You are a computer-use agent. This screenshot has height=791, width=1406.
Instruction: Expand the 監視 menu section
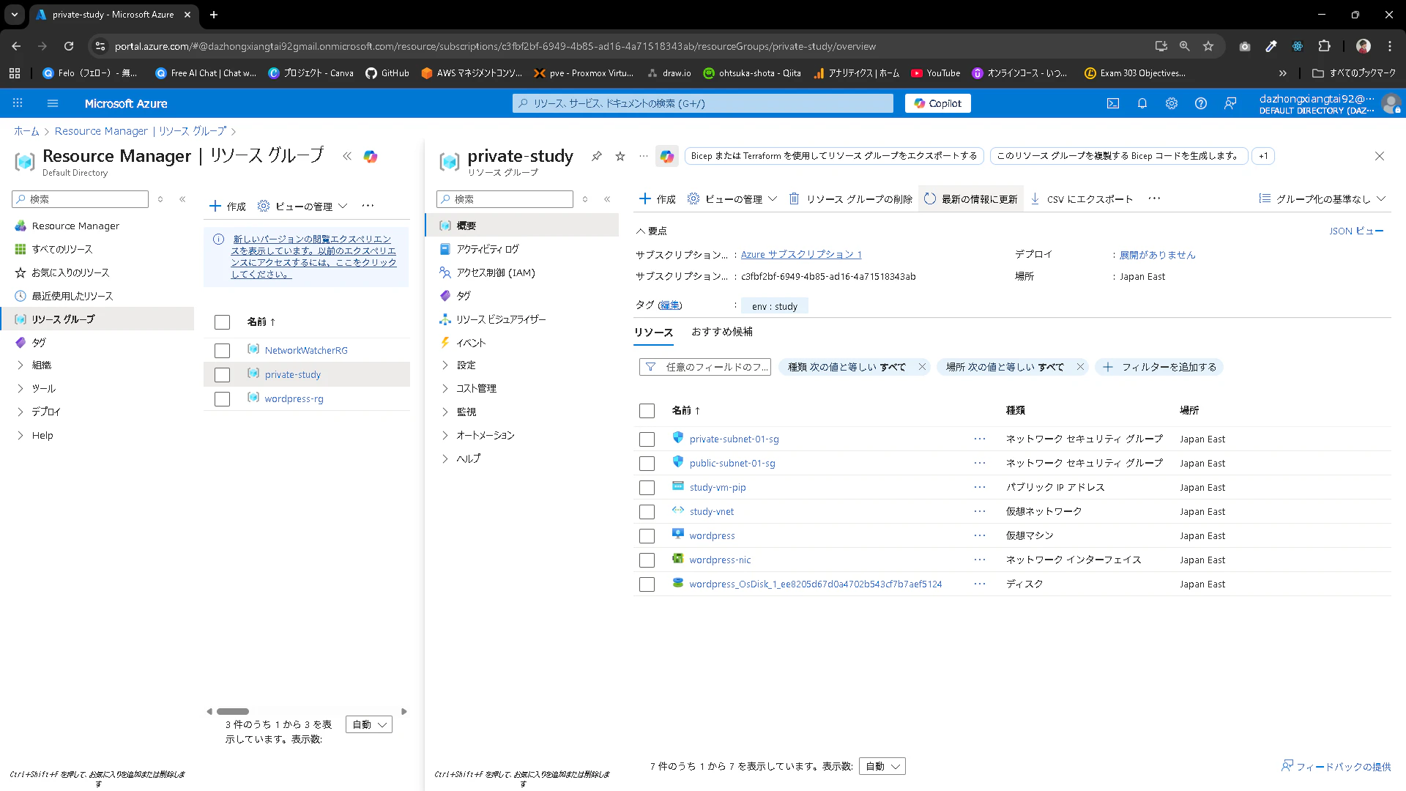tap(466, 412)
